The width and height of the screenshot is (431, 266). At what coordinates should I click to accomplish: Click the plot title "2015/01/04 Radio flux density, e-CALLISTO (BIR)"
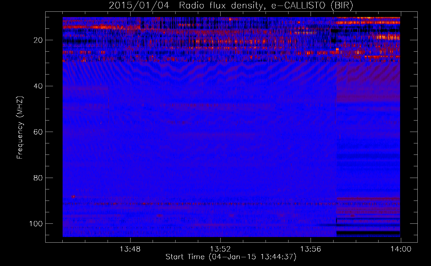[x=231, y=6]
